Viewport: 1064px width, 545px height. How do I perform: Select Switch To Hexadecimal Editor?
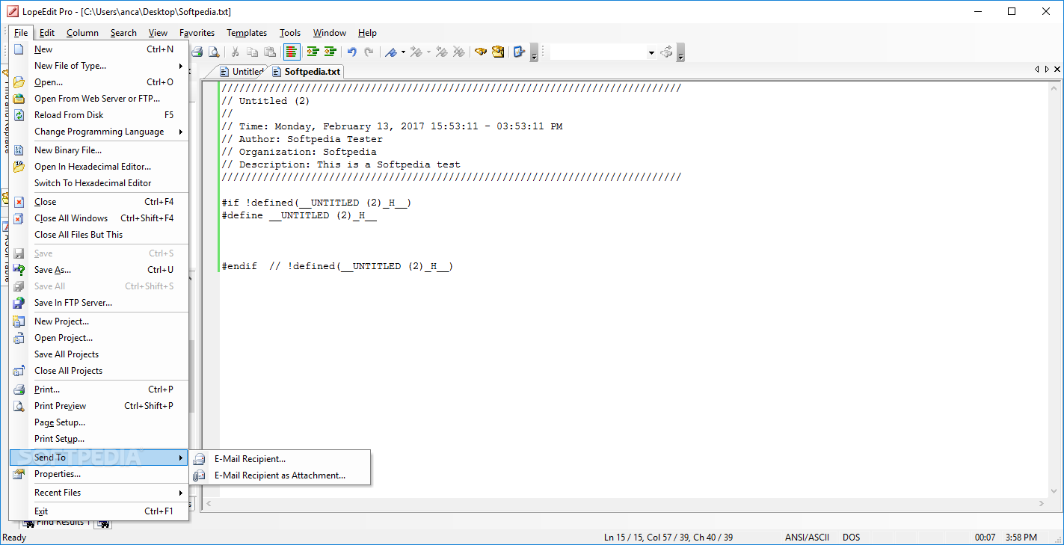pos(99,183)
